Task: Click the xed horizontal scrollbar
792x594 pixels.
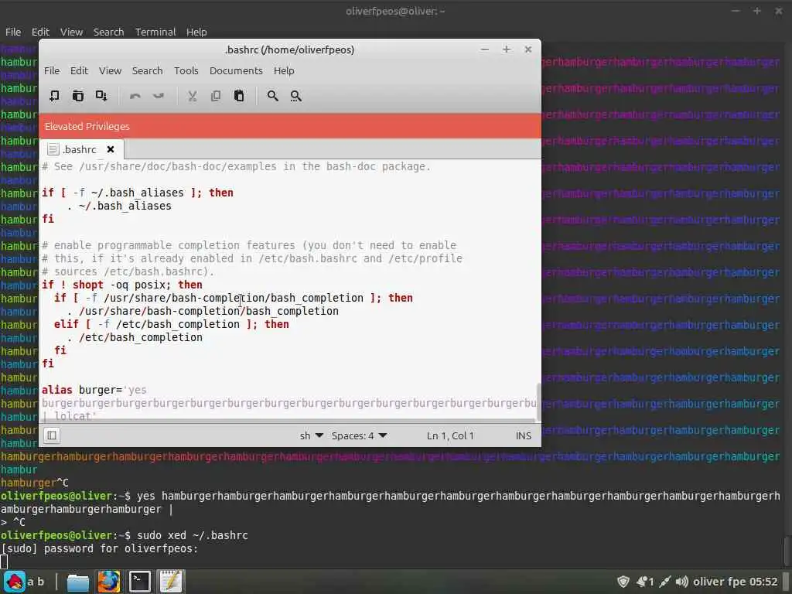Action: pos(288,420)
